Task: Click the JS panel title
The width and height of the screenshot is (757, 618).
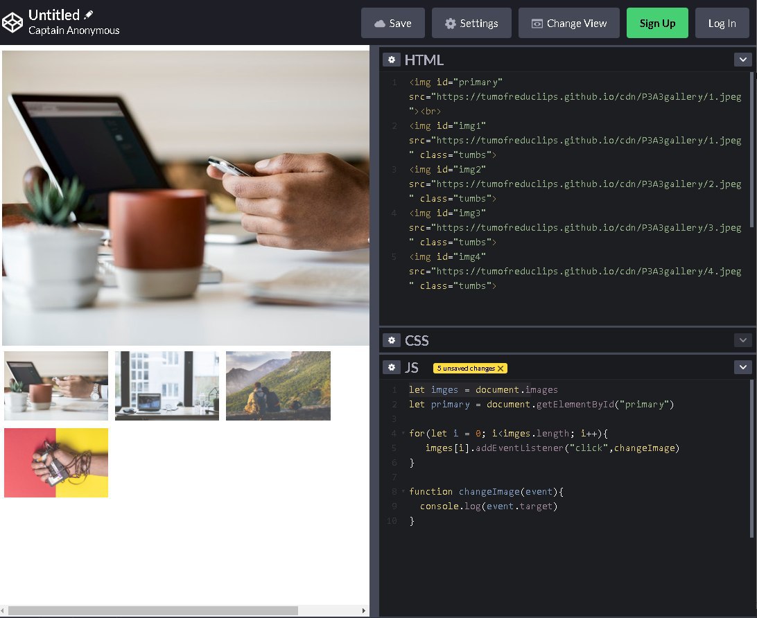Action: [411, 368]
